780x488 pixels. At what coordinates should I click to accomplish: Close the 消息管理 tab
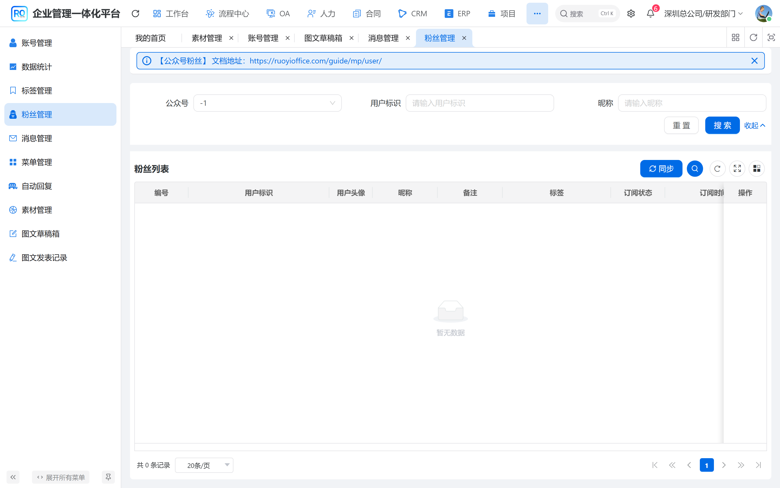pyautogui.click(x=408, y=38)
